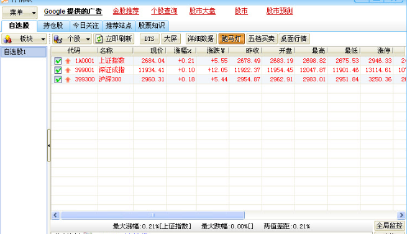Click stock code 1A0001
This screenshot has height=234, width=407.
(x=85, y=61)
